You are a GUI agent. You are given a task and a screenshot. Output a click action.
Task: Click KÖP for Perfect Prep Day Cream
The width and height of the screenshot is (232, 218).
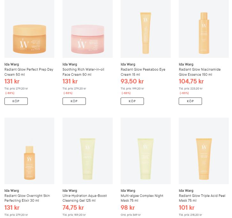(x=16, y=101)
